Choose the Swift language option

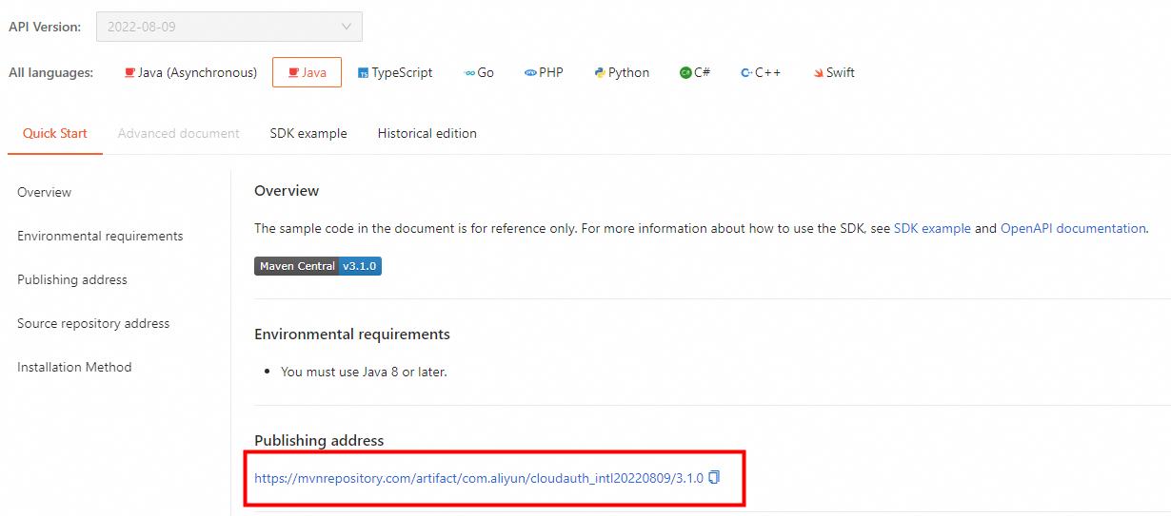tap(834, 72)
